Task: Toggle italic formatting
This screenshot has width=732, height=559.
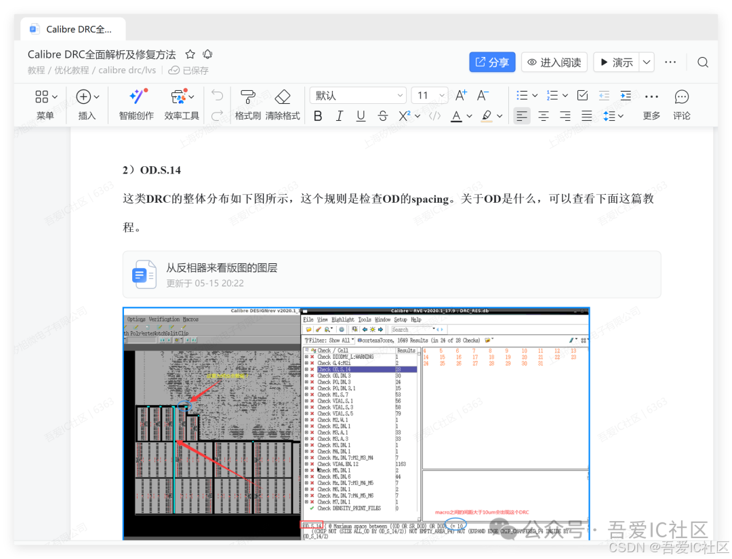Action: (340, 116)
